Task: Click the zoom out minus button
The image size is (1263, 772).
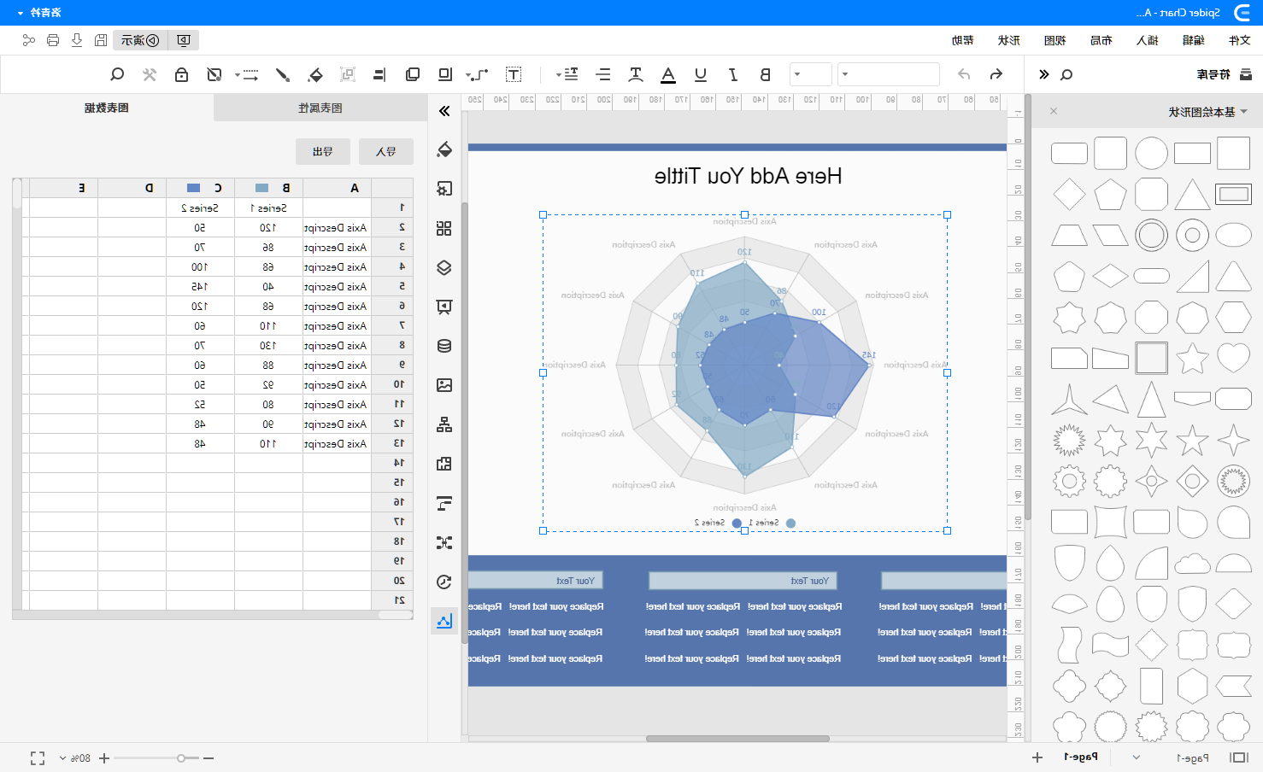Action: coord(209,757)
